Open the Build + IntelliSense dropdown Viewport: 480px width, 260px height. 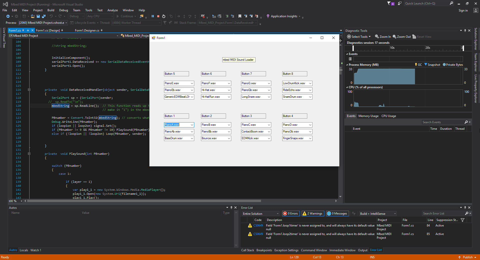[x=378, y=214]
